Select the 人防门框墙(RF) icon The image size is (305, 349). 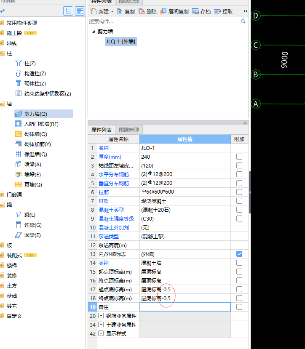(x=19, y=124)
